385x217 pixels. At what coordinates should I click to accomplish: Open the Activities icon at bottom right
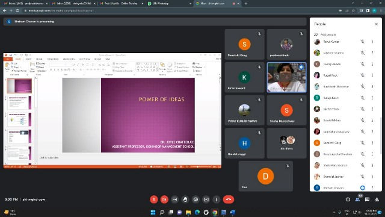377,200
